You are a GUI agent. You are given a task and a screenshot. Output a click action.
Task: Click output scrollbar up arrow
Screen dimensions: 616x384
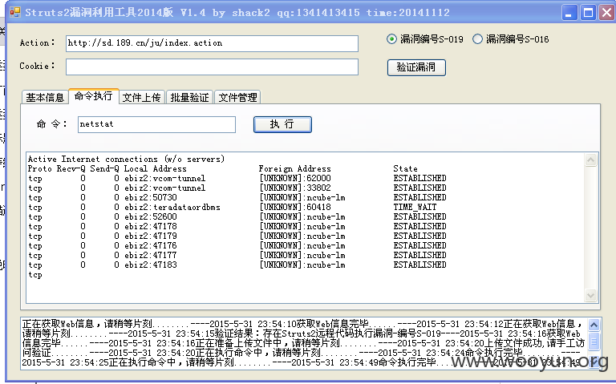[x=590, y=160]
